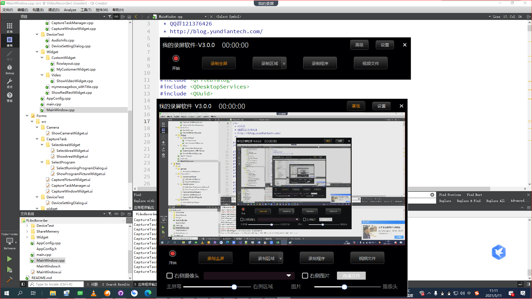This screenshot has height=299, width=532.
Task: Open the Help mode icon in sidebar
Action: point(9,97)
